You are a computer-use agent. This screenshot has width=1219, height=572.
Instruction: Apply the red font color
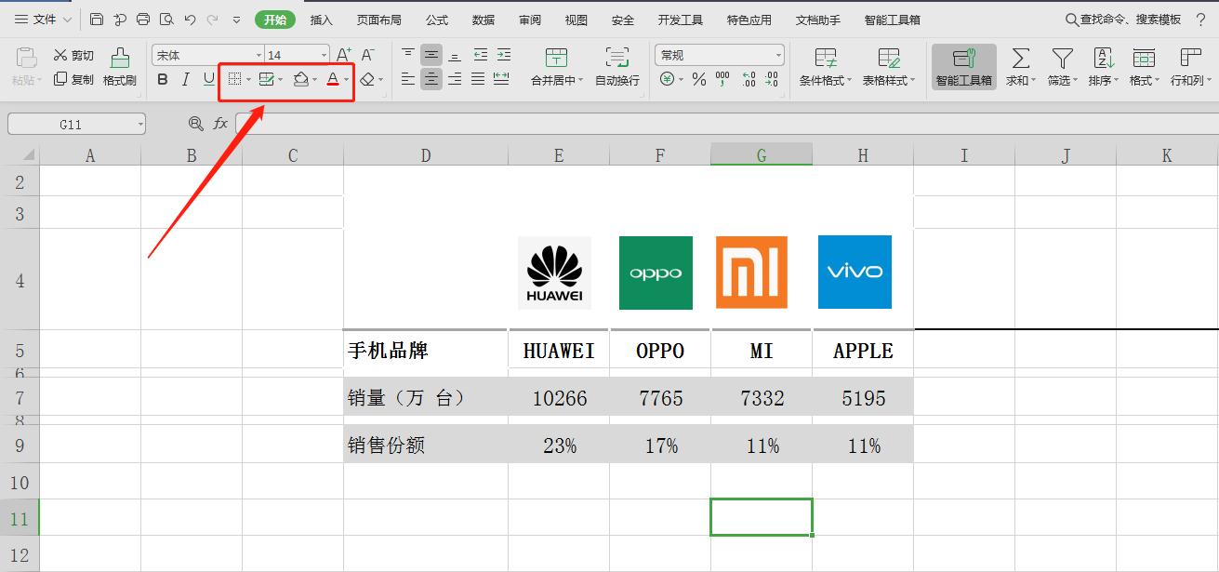pos(333,80)
